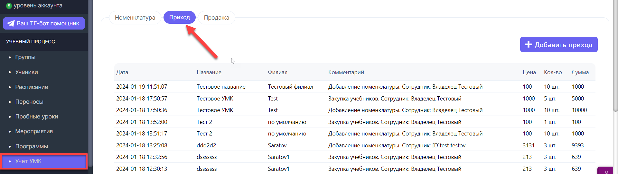Click the plus icon on Добавить приход
618x174 pixels.
point(528,45)
